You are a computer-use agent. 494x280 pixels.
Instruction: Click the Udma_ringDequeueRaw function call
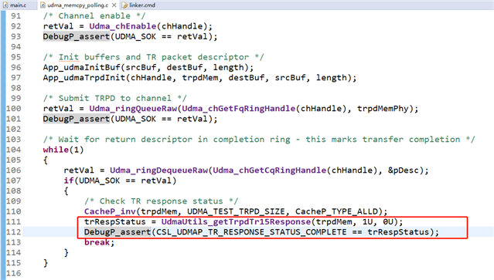[x=158, y=170]
